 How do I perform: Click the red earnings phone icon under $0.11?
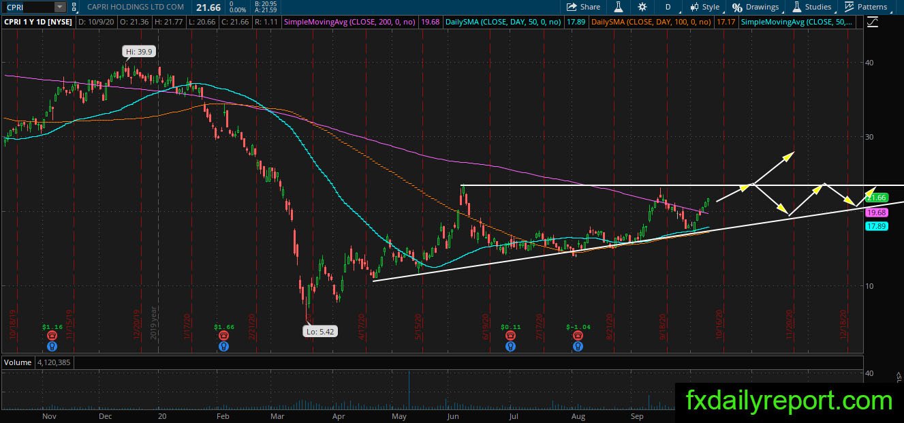[510, 335]
